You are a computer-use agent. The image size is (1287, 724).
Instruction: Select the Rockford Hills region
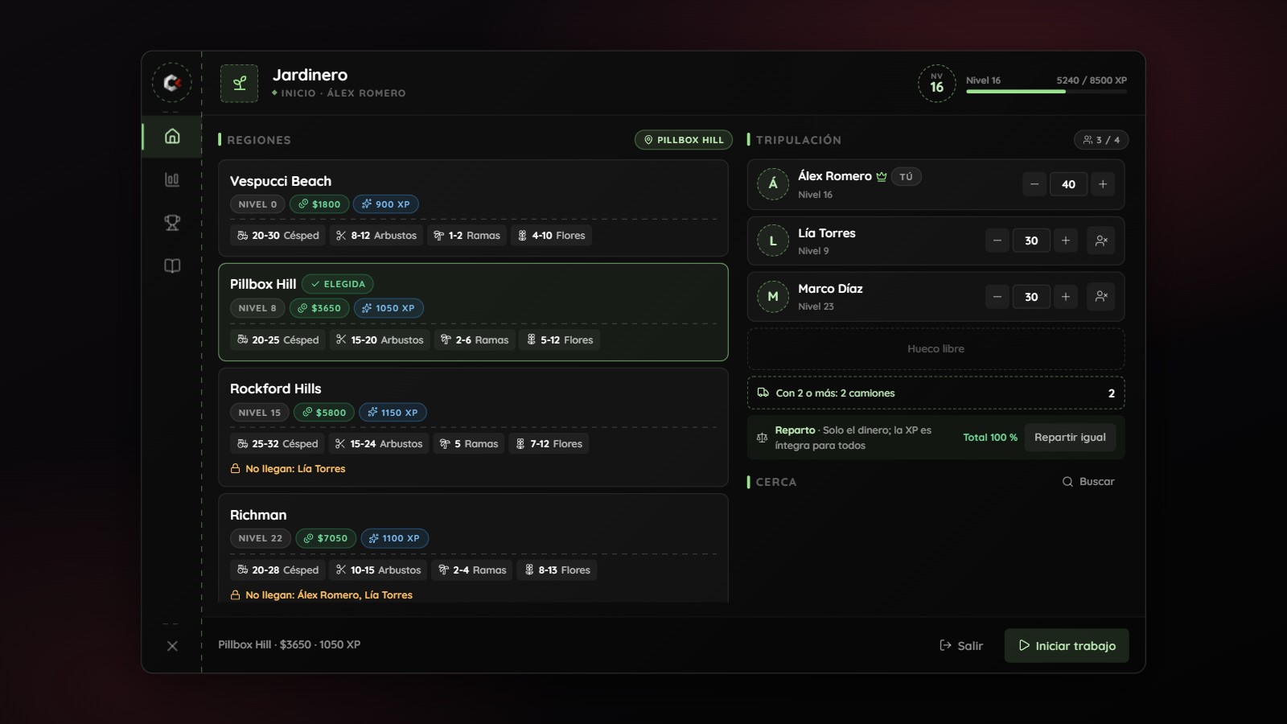(x=473, y=427)
